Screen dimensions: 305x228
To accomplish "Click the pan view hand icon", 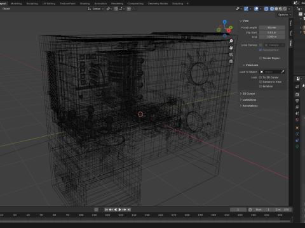I will (231, 47).
